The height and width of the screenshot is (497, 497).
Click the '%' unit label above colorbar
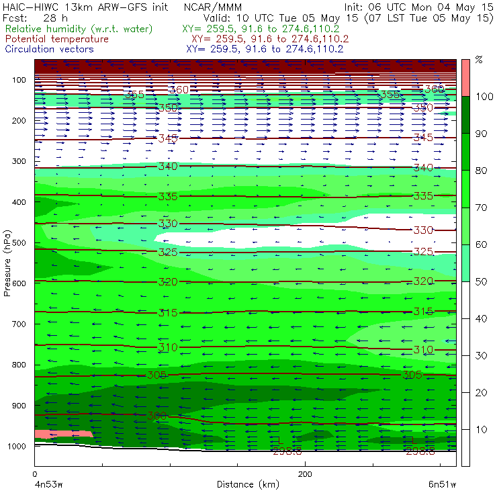coord(479,60)
